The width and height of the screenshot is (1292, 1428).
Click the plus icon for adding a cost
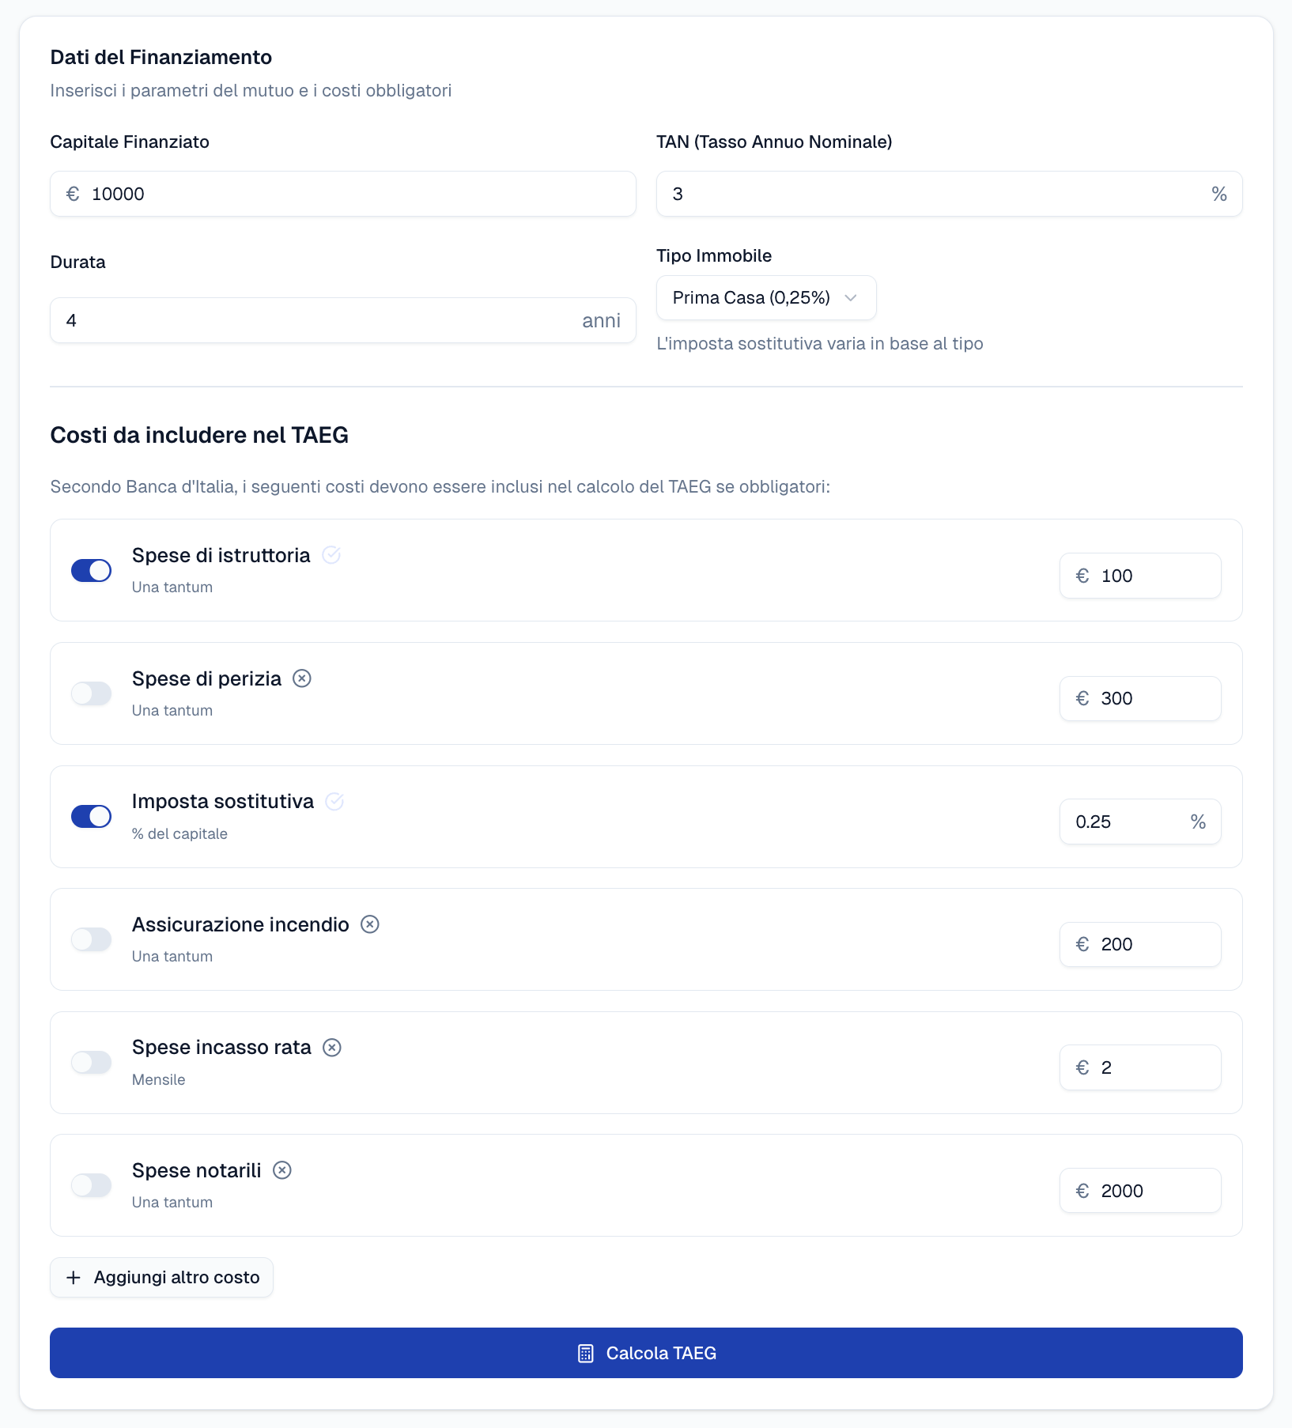(74, 1278)
